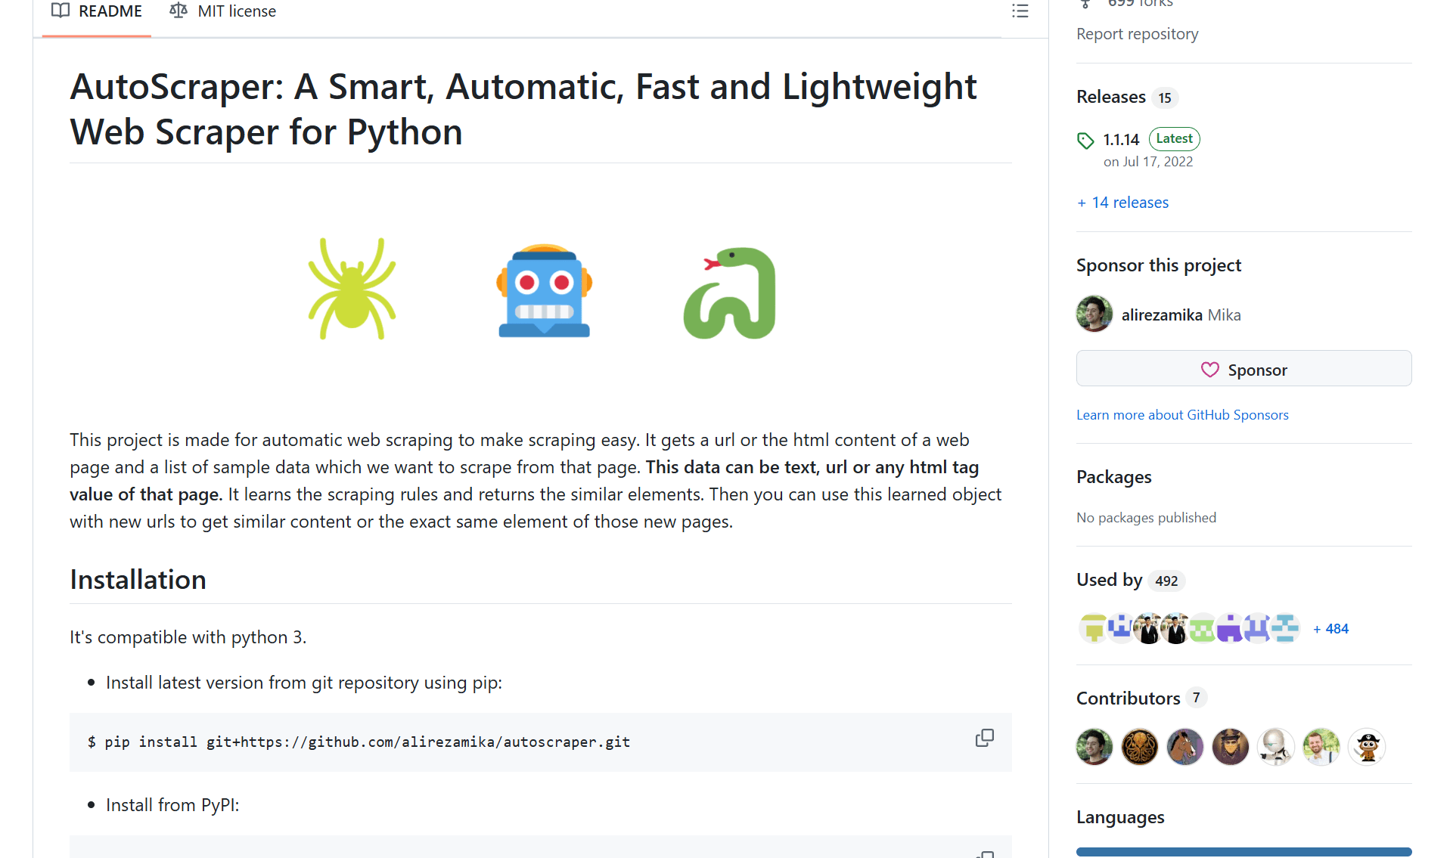This screenshot has width=1453, height=858.
Task: Click the spider emoji image
Action: [352, 289]
